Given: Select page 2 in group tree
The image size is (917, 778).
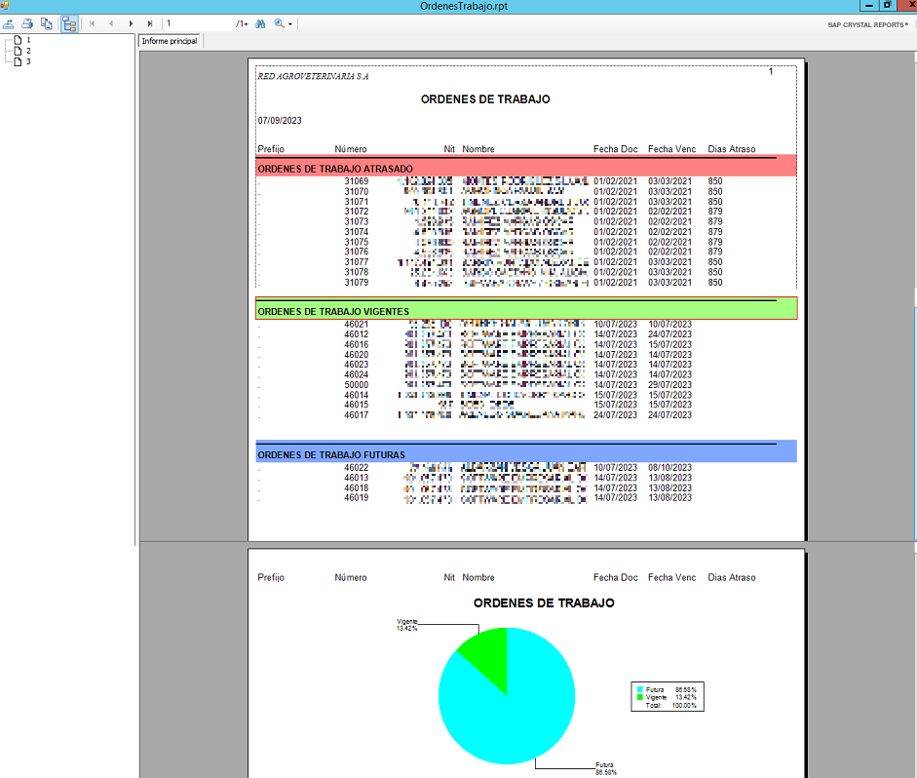Looking at the screenshot, I should pos(27,51).
